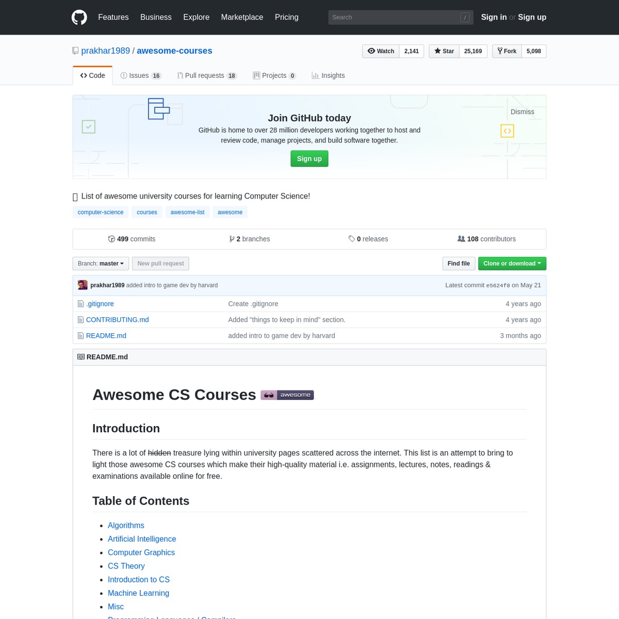
Task: Open the latest commit e5624f8
Action: (498, 285)
